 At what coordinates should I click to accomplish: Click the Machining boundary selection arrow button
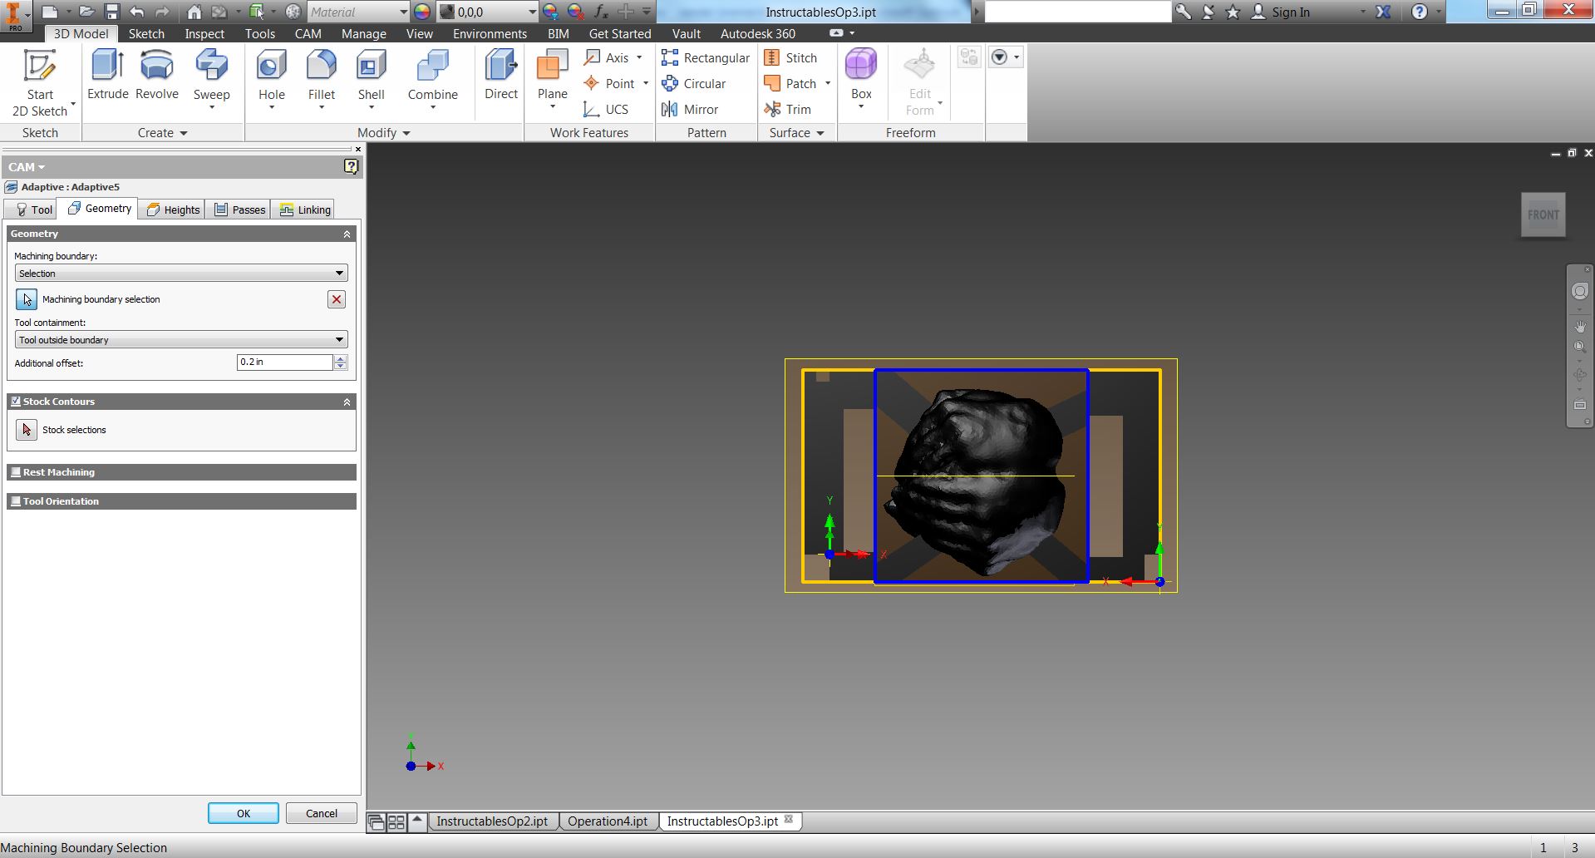tap(27, 299)
